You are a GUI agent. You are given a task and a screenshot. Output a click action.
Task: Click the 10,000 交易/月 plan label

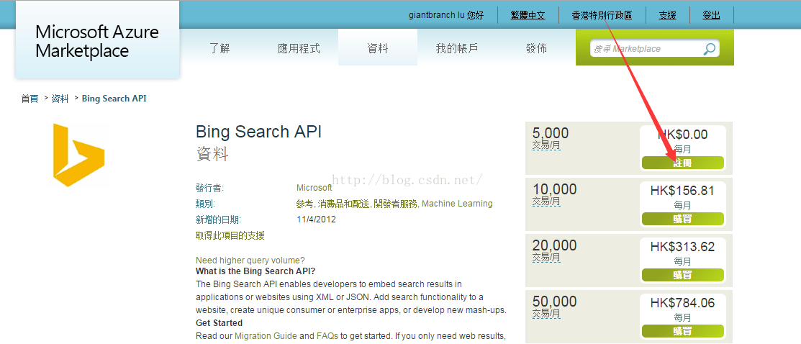tap(554, 194)
